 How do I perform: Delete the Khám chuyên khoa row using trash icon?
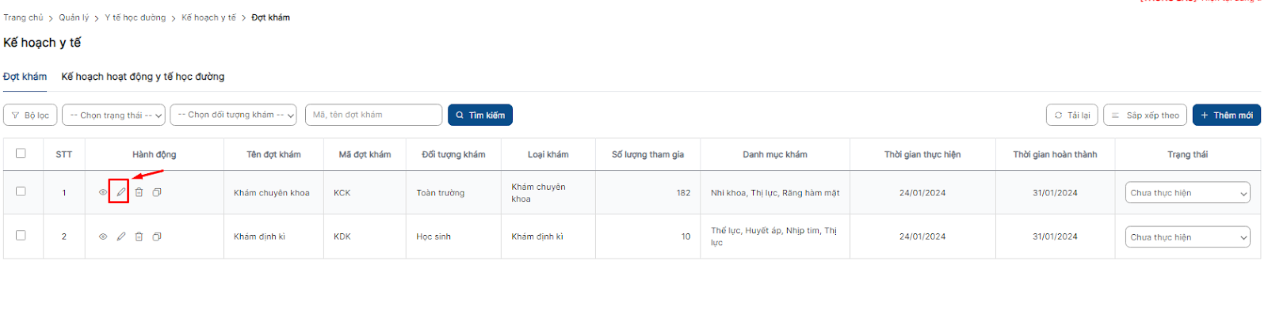pos(139,192)
